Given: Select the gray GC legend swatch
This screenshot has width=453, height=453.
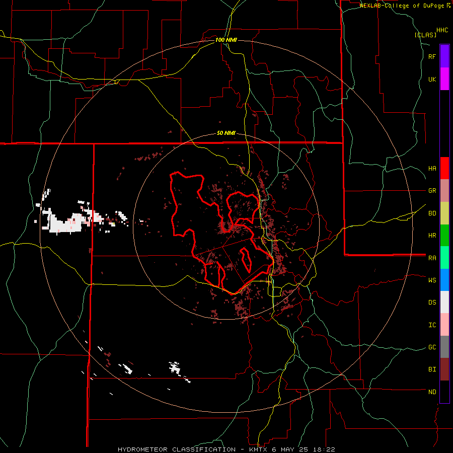Looking at the screenshot, I should [x=444, y=347].
